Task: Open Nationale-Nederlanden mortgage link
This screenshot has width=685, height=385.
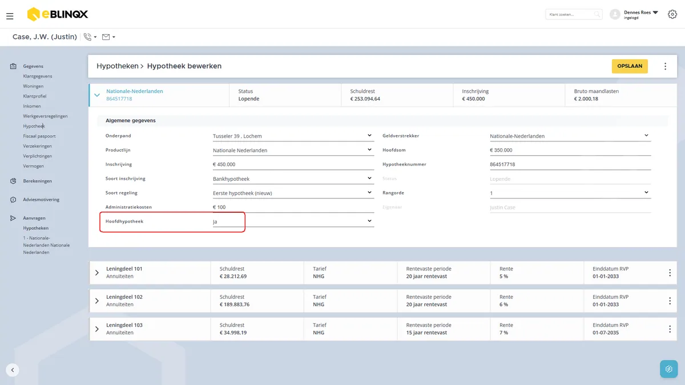Action: pos(135,91)
